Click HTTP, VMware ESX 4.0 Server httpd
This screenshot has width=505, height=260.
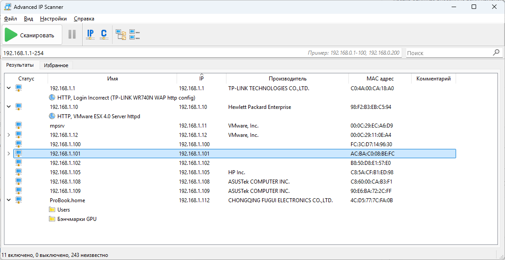pyautogui.click(x=99, y=116)
